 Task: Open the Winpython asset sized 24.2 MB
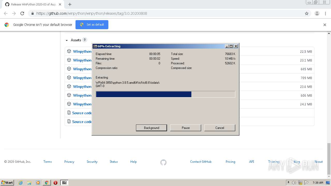[x=82, y=104]
